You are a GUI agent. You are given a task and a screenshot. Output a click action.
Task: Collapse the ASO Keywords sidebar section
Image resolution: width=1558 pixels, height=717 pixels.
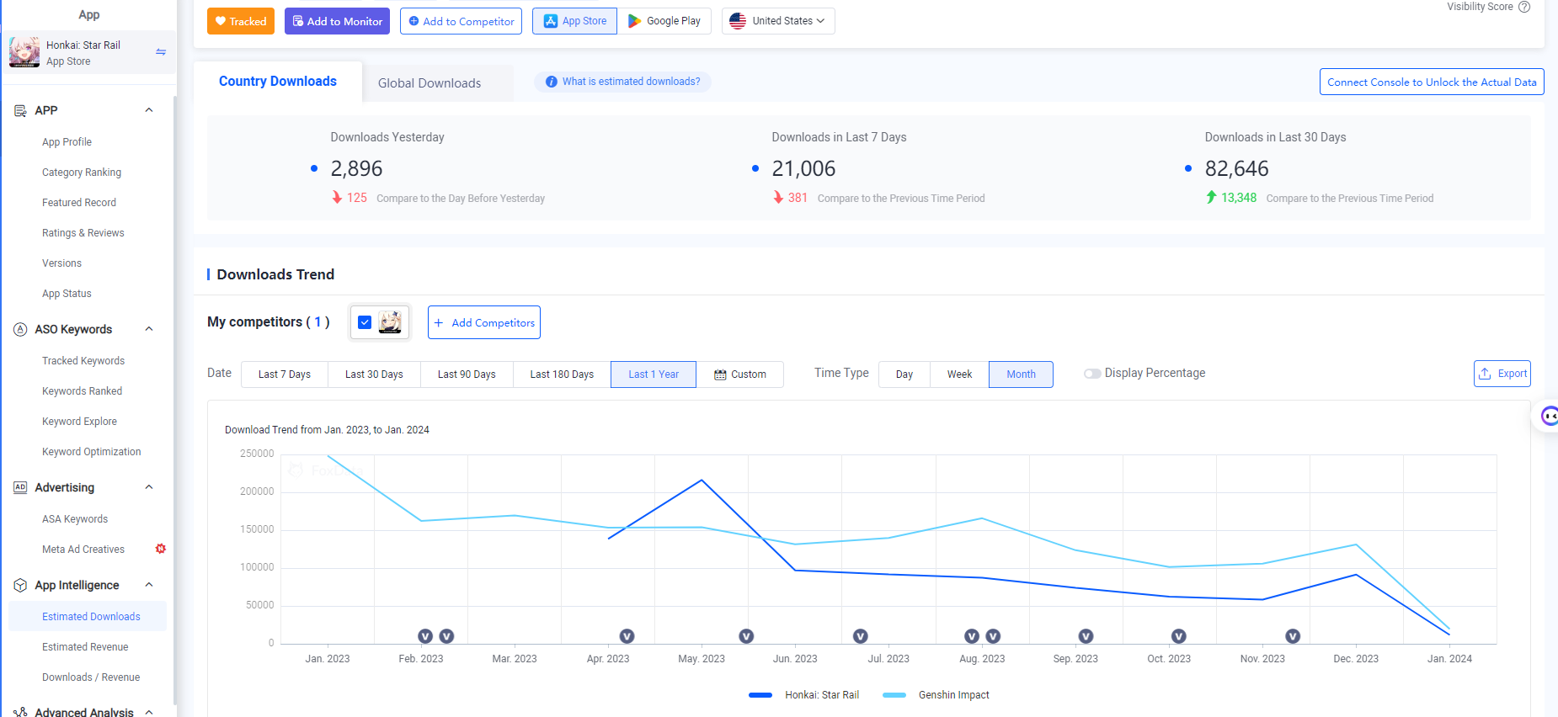149,329
